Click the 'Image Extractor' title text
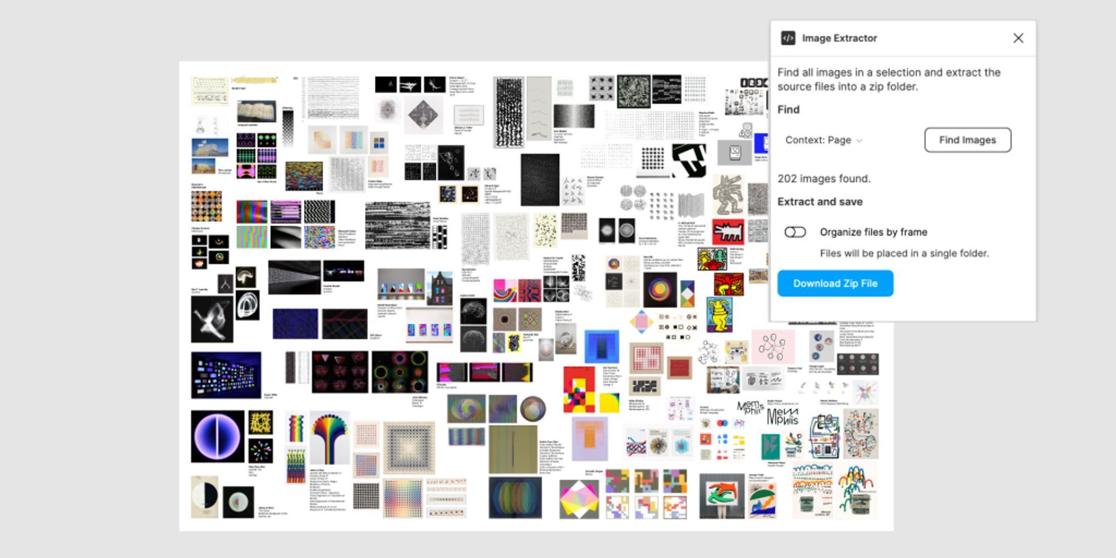 [x=839, y=38]
